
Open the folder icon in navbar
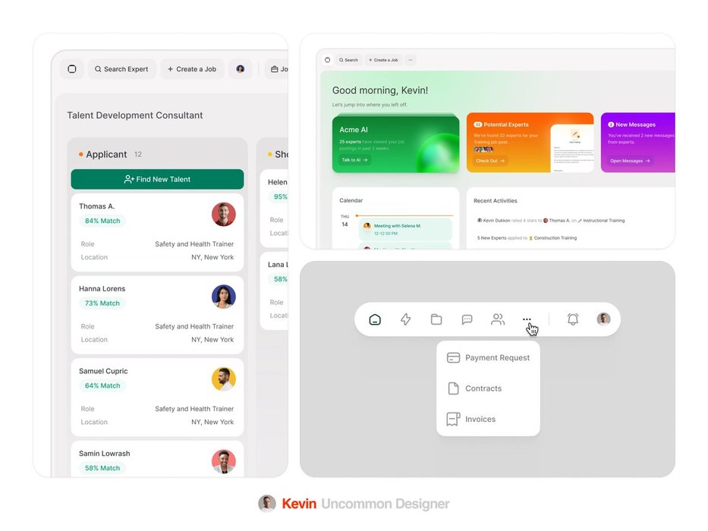pos(436,319)
